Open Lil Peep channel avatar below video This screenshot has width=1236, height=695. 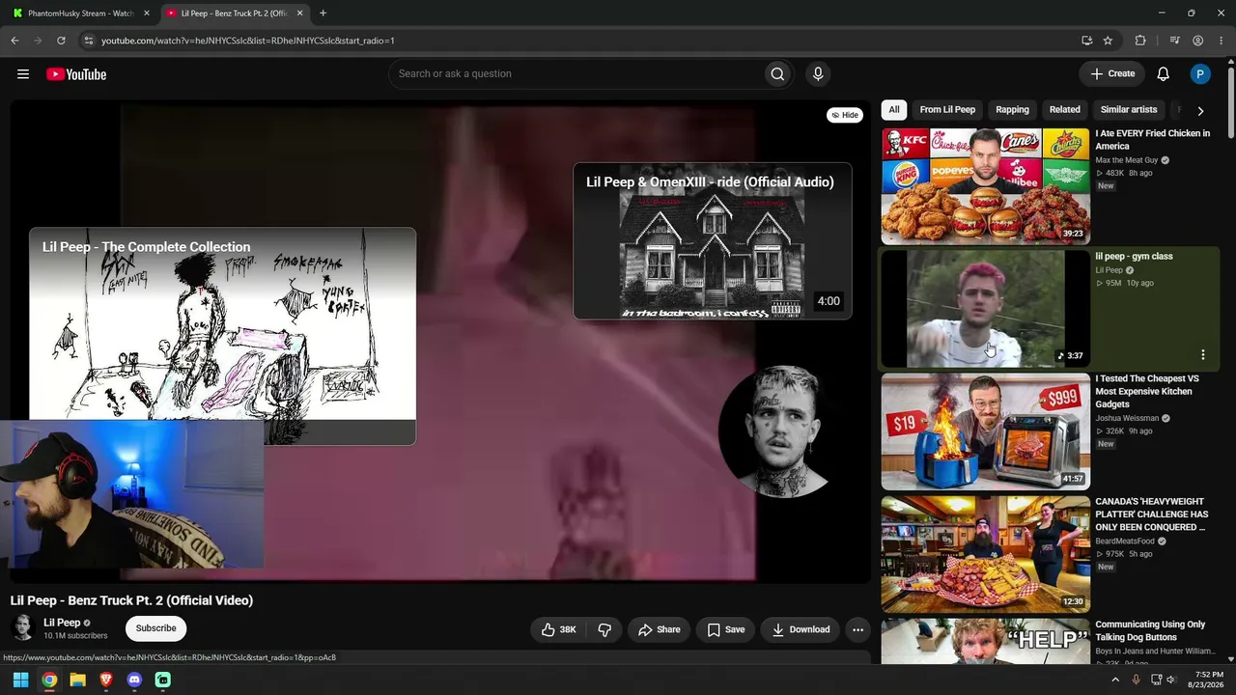pos(23,628)
